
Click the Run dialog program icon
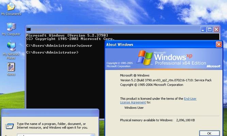click(x=10, y=126)
